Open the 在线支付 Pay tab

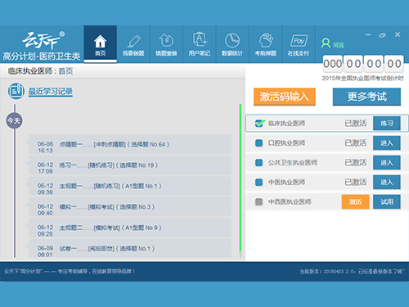(299, 44)
